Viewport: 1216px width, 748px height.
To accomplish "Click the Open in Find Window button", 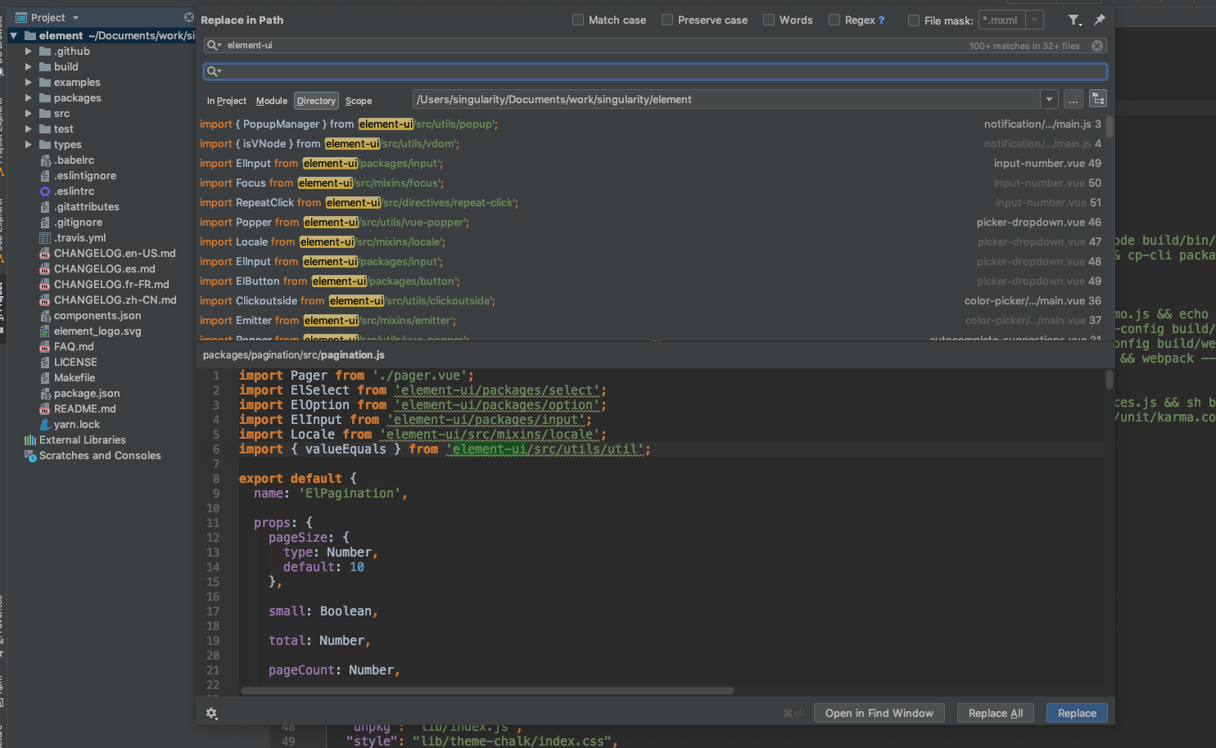I will point(879,714).
